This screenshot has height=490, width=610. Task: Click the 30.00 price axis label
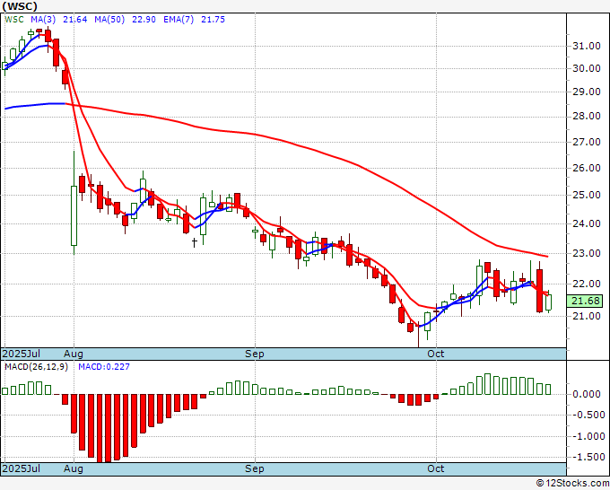coord(587,68)
